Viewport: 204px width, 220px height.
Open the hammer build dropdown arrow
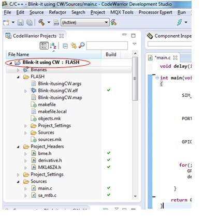[49, 22]
